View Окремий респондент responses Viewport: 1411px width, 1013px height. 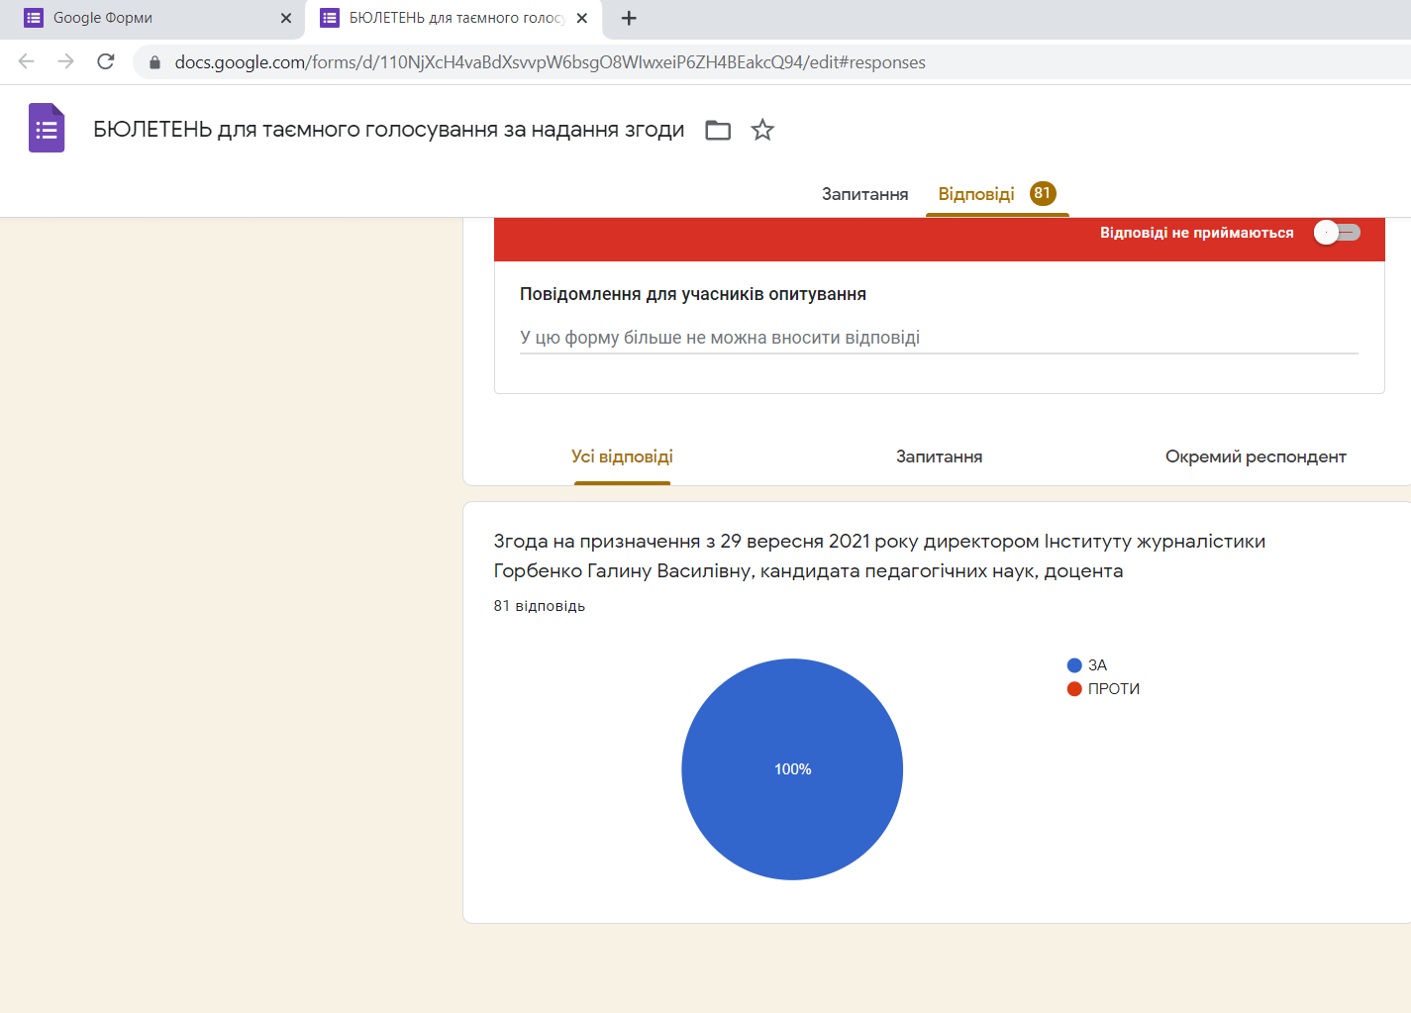coord(1255,456)
